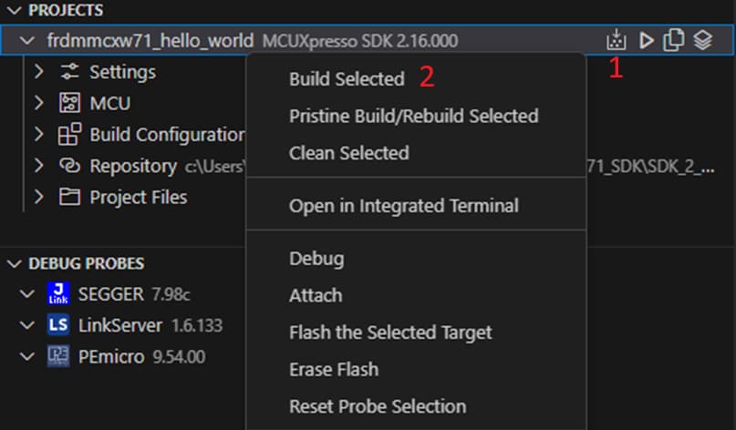
Task: Select Pristine Build/Rebuild Selected
Action: [413, 116]
